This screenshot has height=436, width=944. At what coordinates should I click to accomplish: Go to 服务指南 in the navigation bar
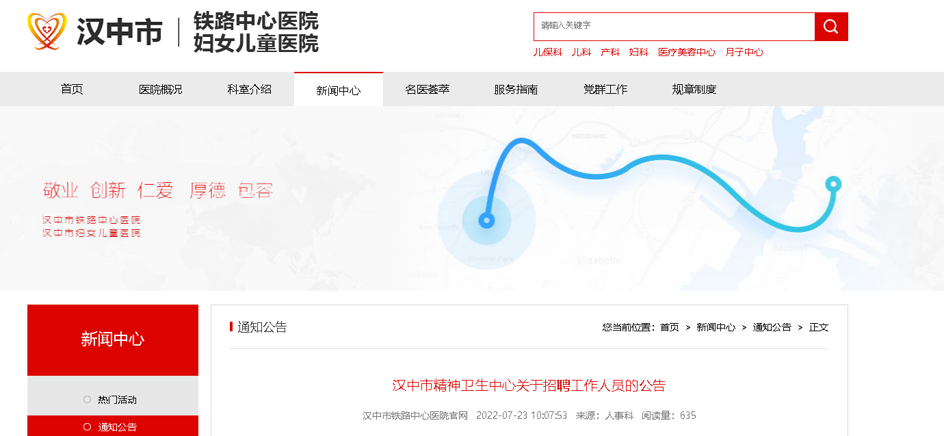pyautogui.click(x=516, y=89)
